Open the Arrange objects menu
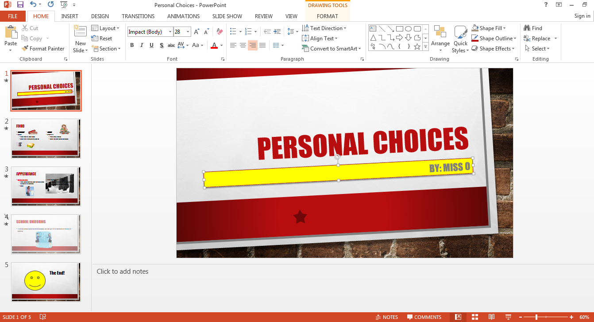594x322 pixels. 440,39
